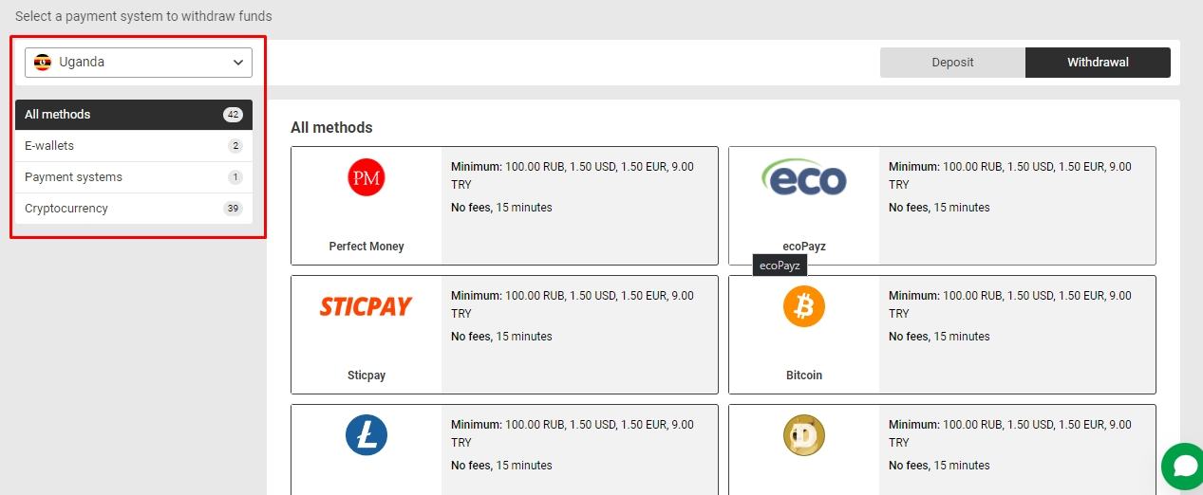
Task: Click the Bitcoin label text
Action: pyautogui.click(x=804, y=376)
